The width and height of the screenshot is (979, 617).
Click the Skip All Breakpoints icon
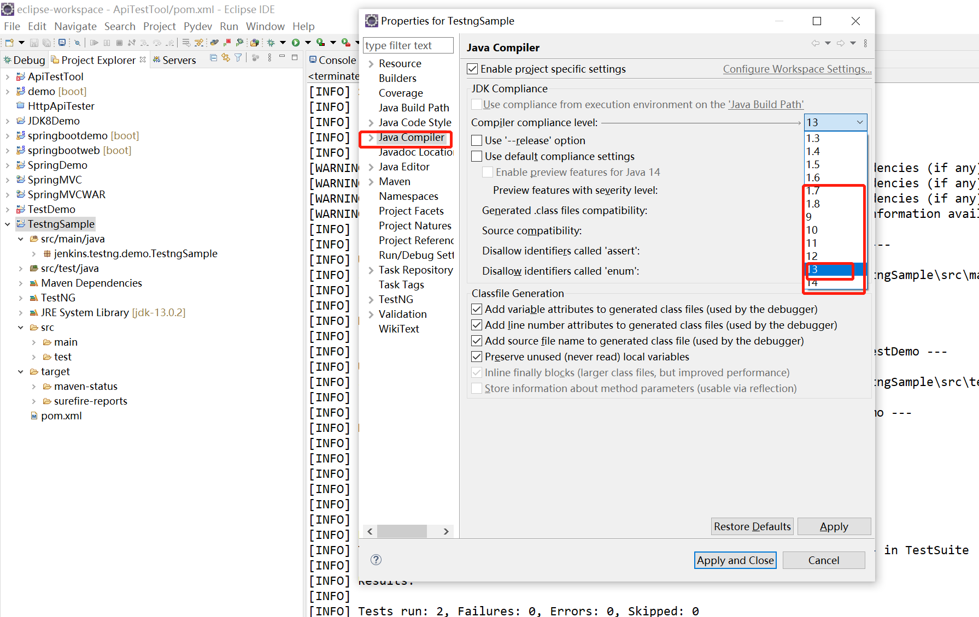tap(77, 43)
